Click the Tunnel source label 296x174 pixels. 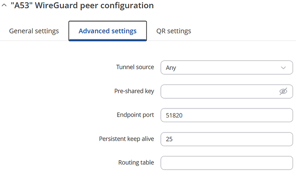(135, 67)
